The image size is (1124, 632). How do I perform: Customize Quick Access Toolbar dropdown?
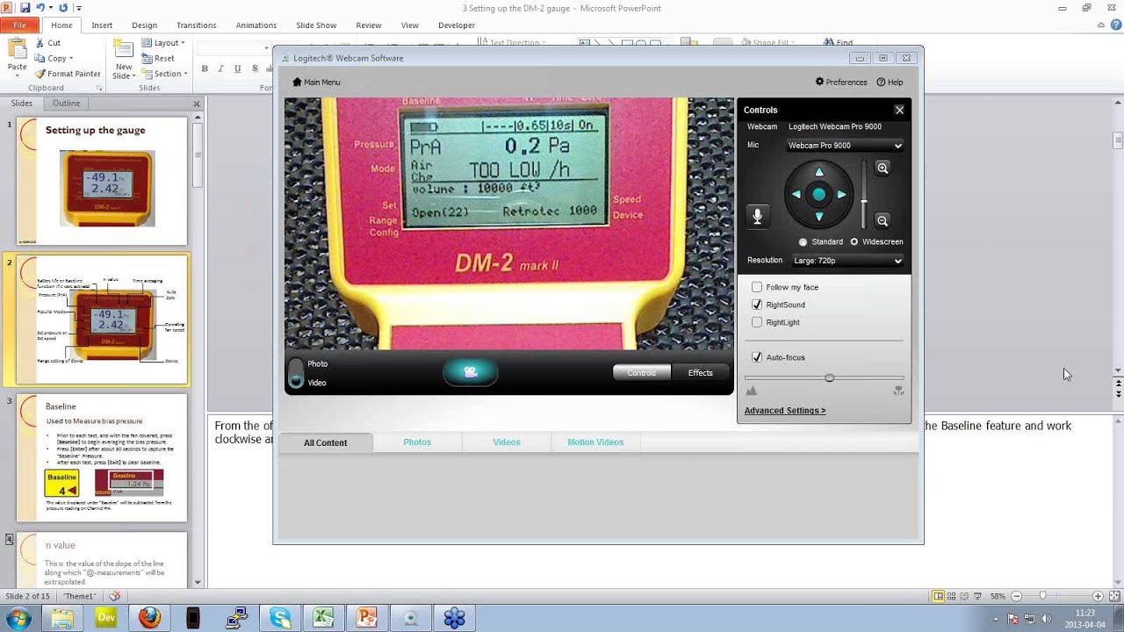[x=78, y=8]
